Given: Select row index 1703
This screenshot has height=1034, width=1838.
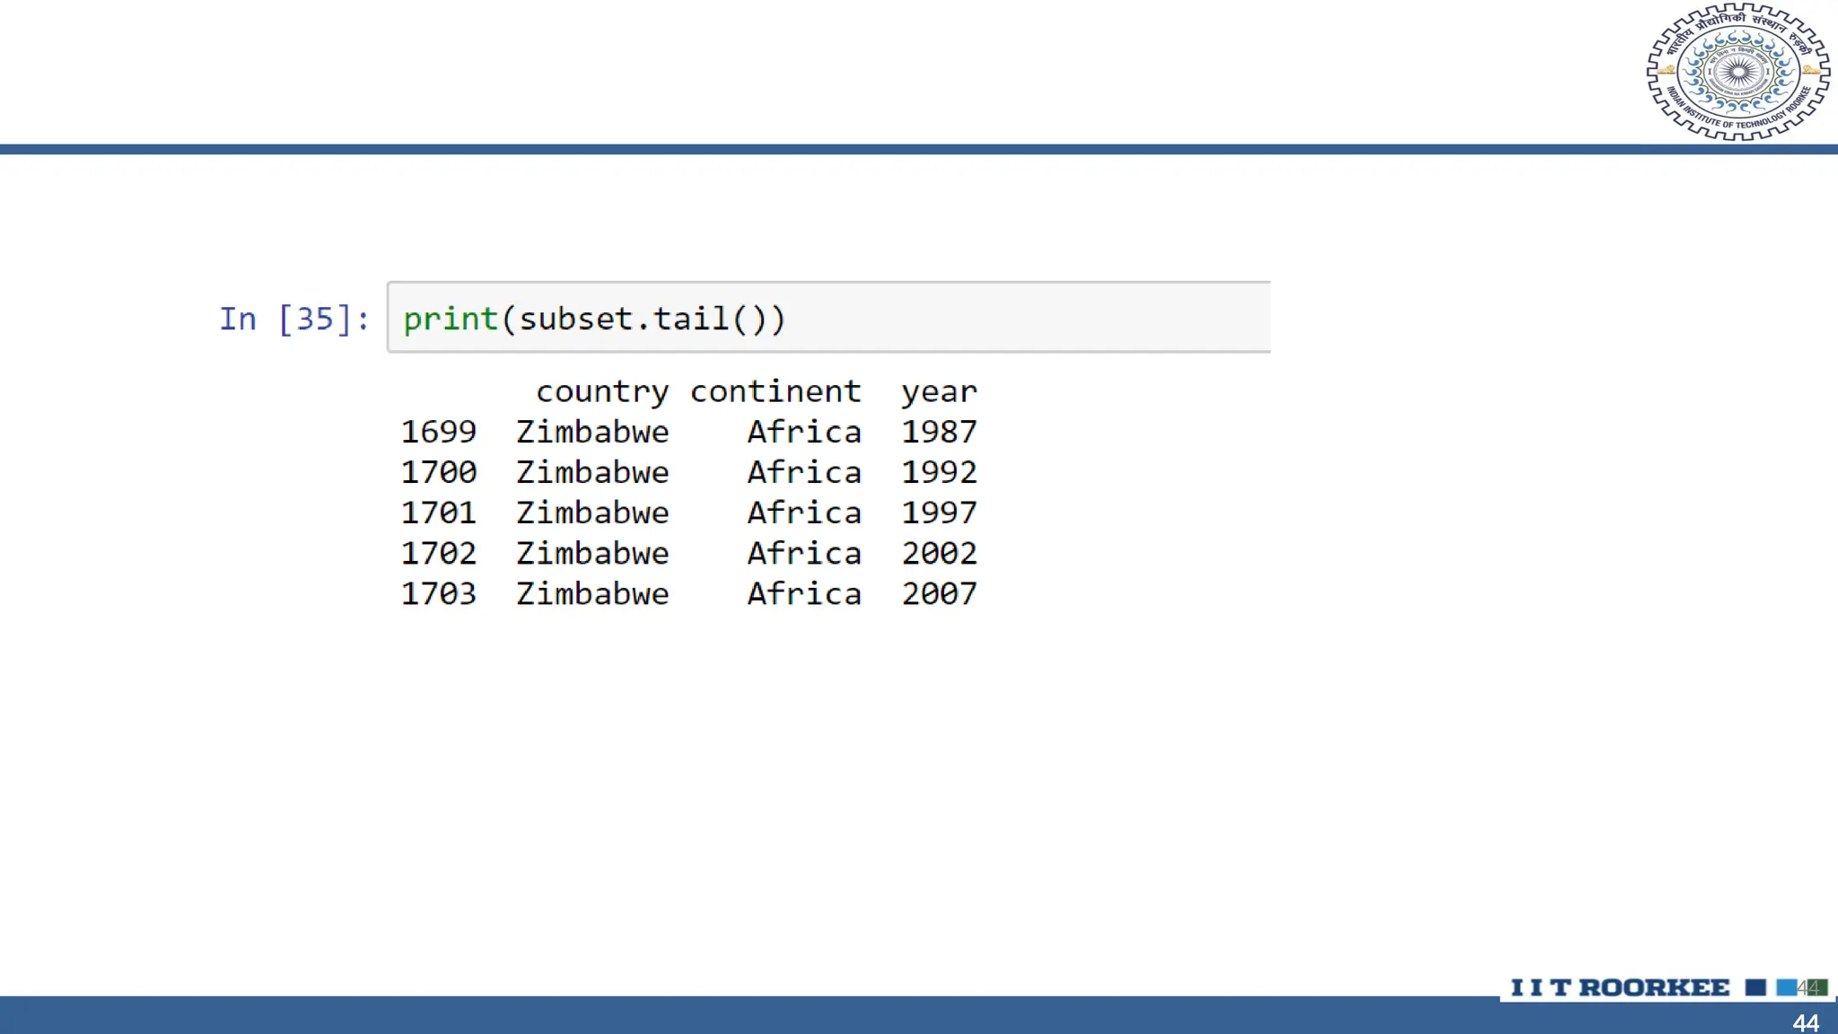Looking at the screenshot, I should point(438,593).
